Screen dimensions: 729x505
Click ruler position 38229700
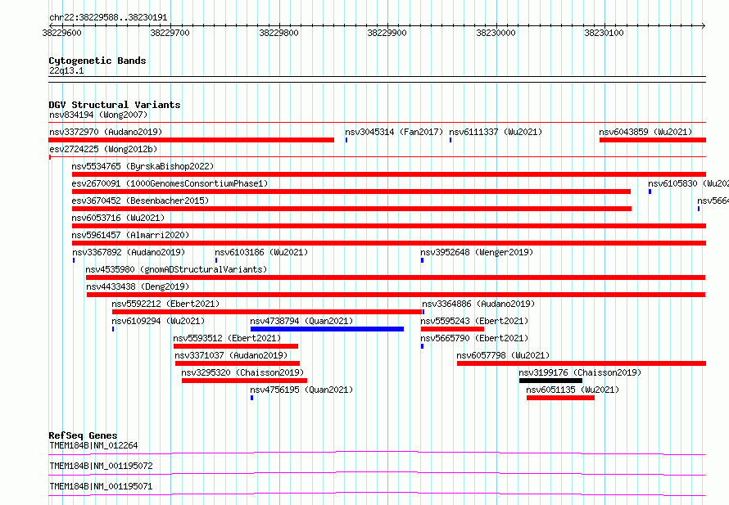pos(170,33)
